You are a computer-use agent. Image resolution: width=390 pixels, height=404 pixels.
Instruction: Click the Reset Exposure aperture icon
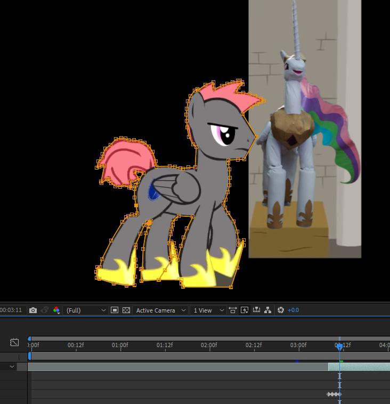(x=281, y=310)
